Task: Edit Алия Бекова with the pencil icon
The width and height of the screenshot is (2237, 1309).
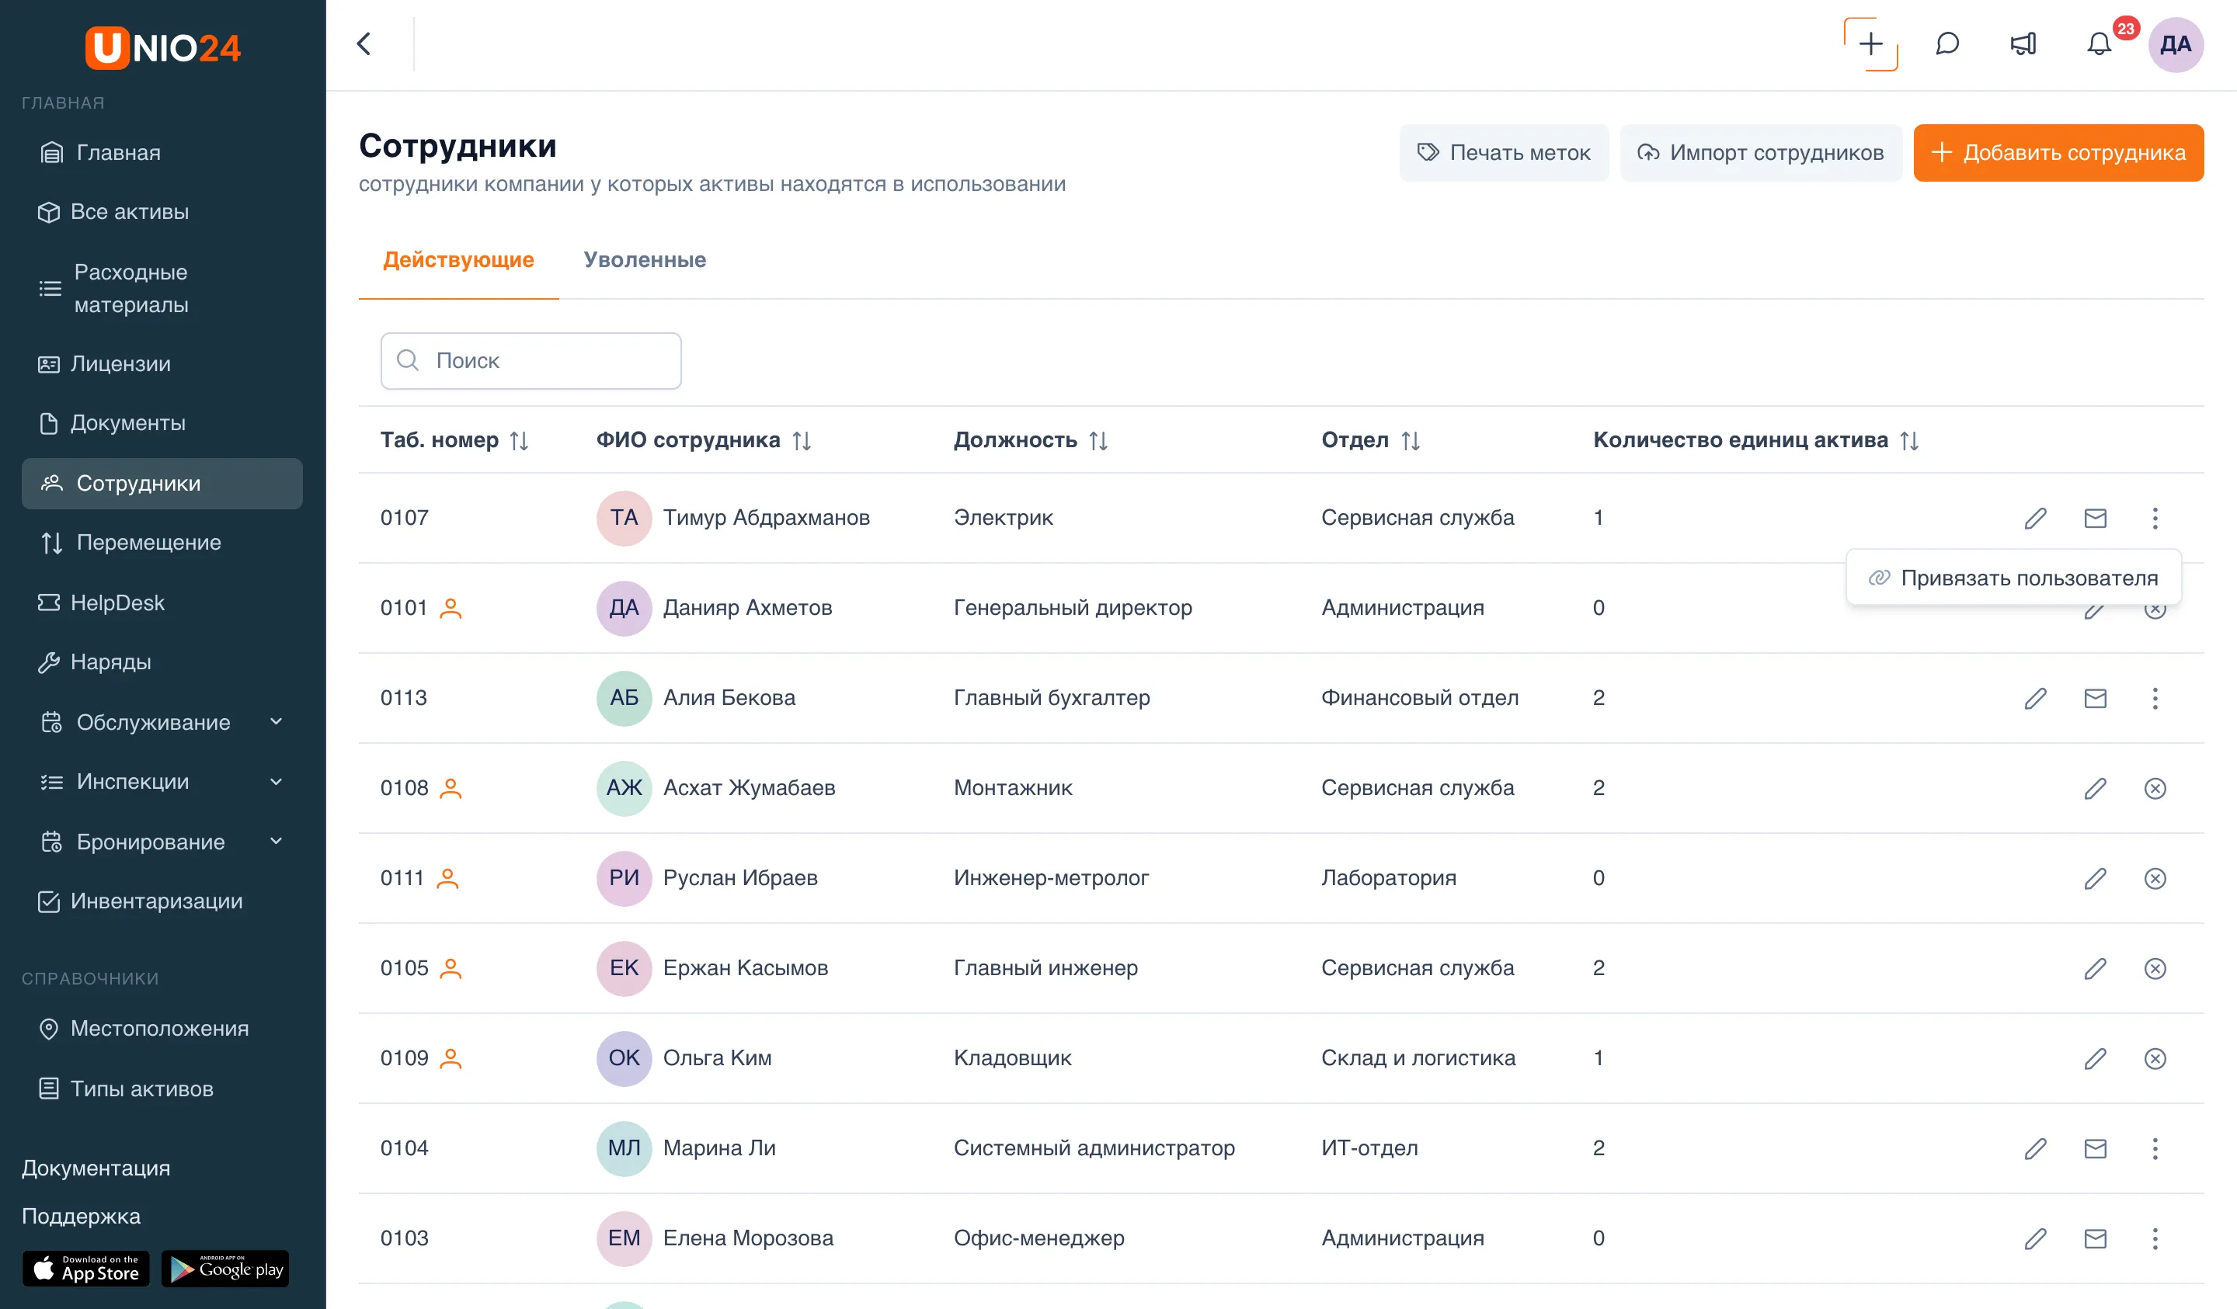Action: [2036, 699]
